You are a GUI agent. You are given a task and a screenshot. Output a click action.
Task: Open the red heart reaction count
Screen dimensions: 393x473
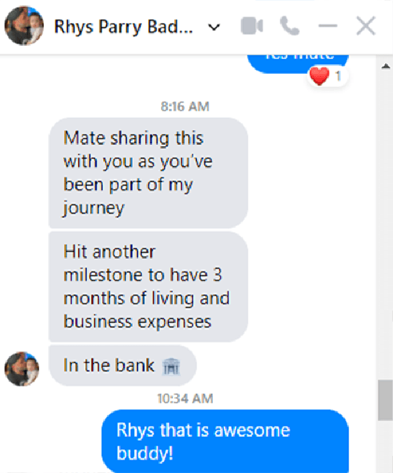tap(327, 76)
